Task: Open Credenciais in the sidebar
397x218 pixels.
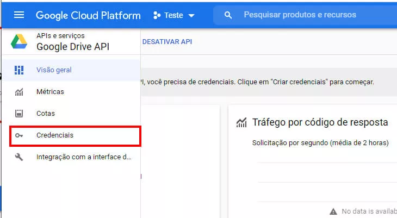Action: coord(71,135)
